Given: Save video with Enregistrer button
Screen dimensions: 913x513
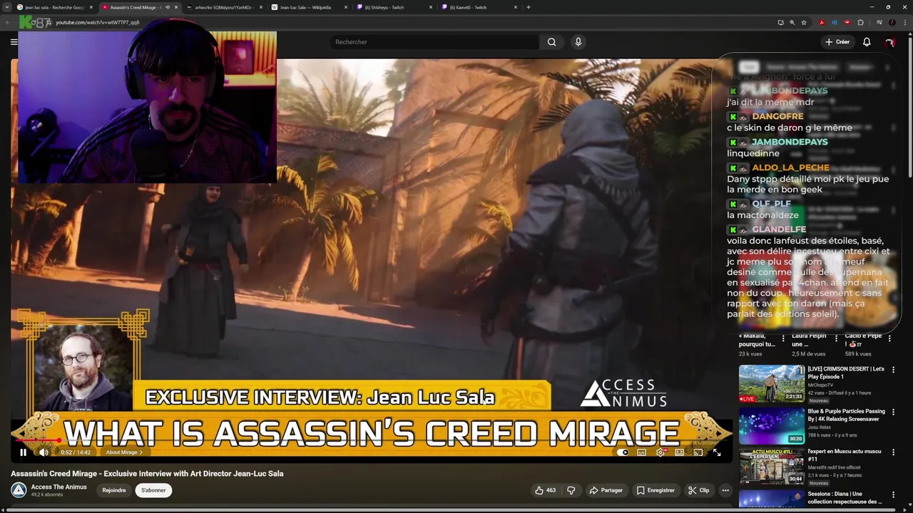Looking at the screenshot, I should 656,490.
